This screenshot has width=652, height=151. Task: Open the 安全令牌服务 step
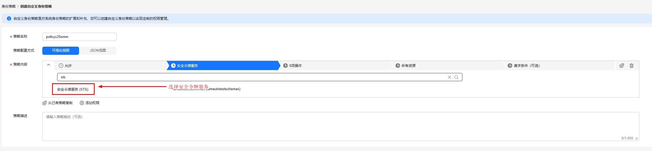223,66
